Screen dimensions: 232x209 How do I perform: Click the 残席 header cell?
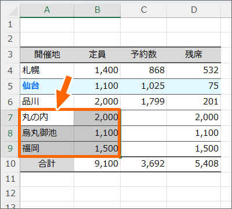click(194, 55)
